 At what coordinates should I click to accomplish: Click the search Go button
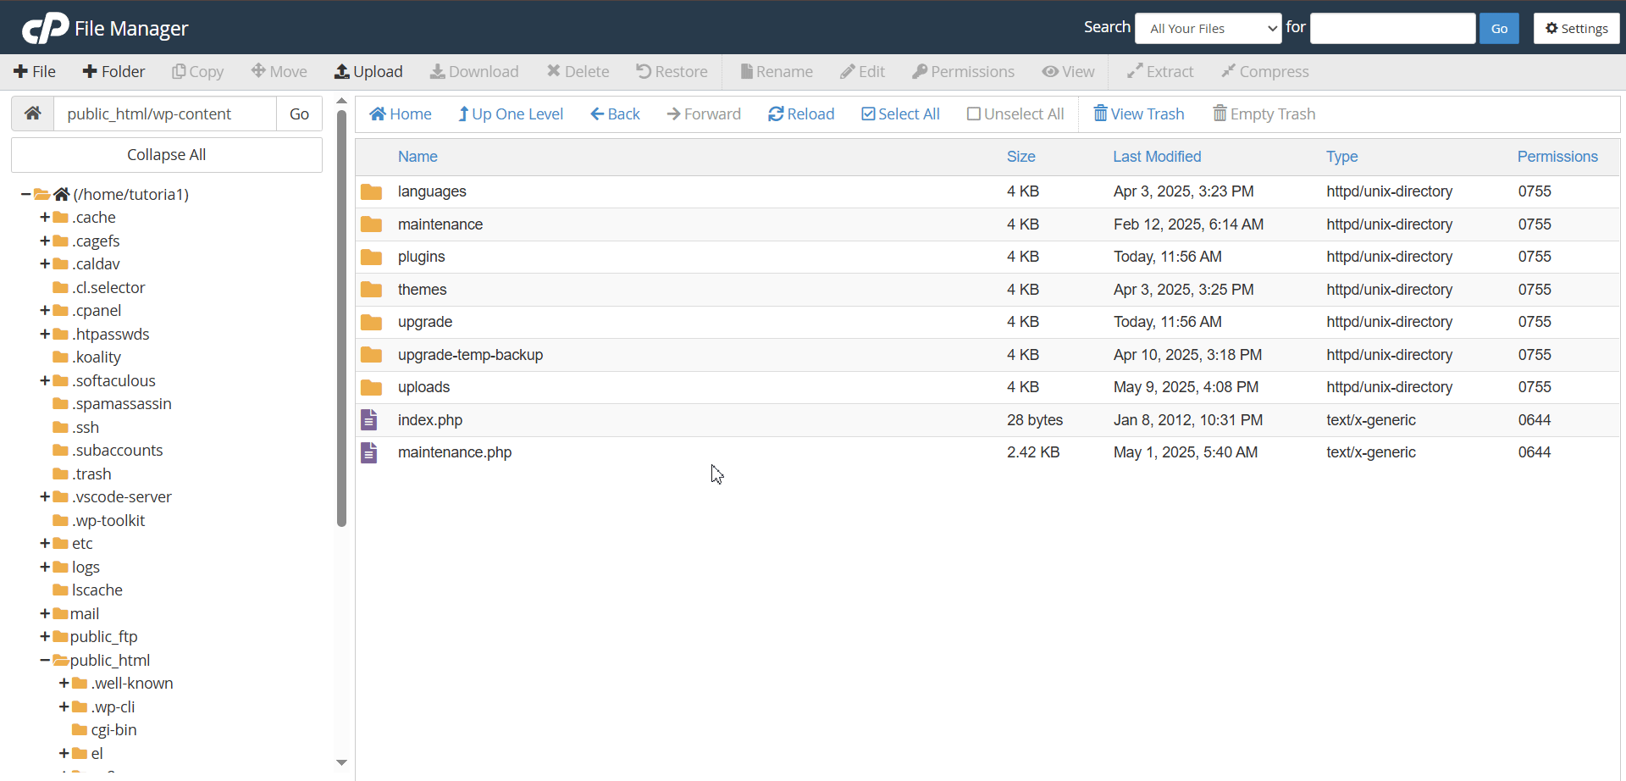1499,29
